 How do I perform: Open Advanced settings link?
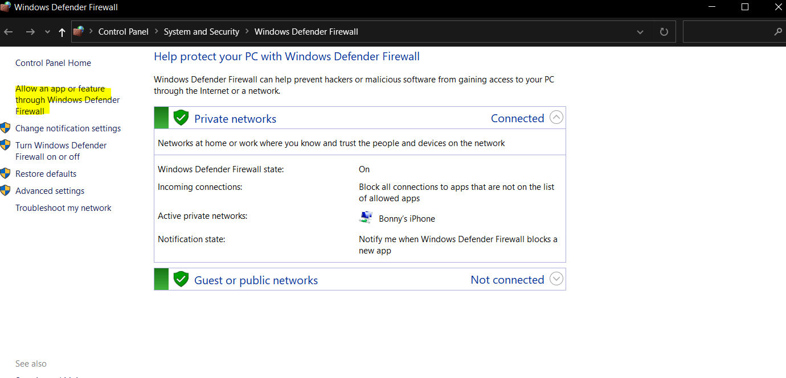(50, 191)
